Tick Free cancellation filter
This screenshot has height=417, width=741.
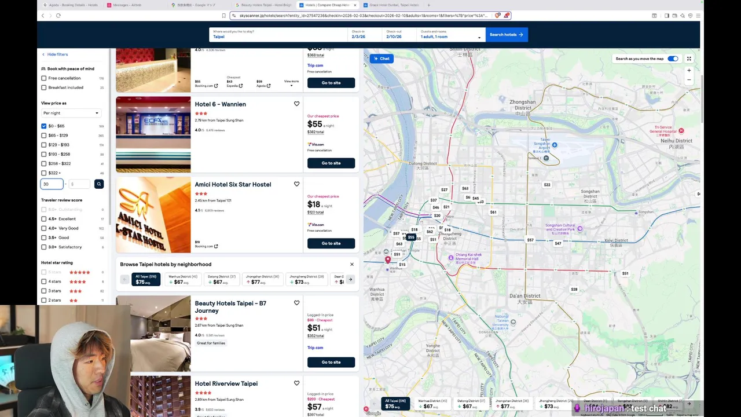pos(44,78)
